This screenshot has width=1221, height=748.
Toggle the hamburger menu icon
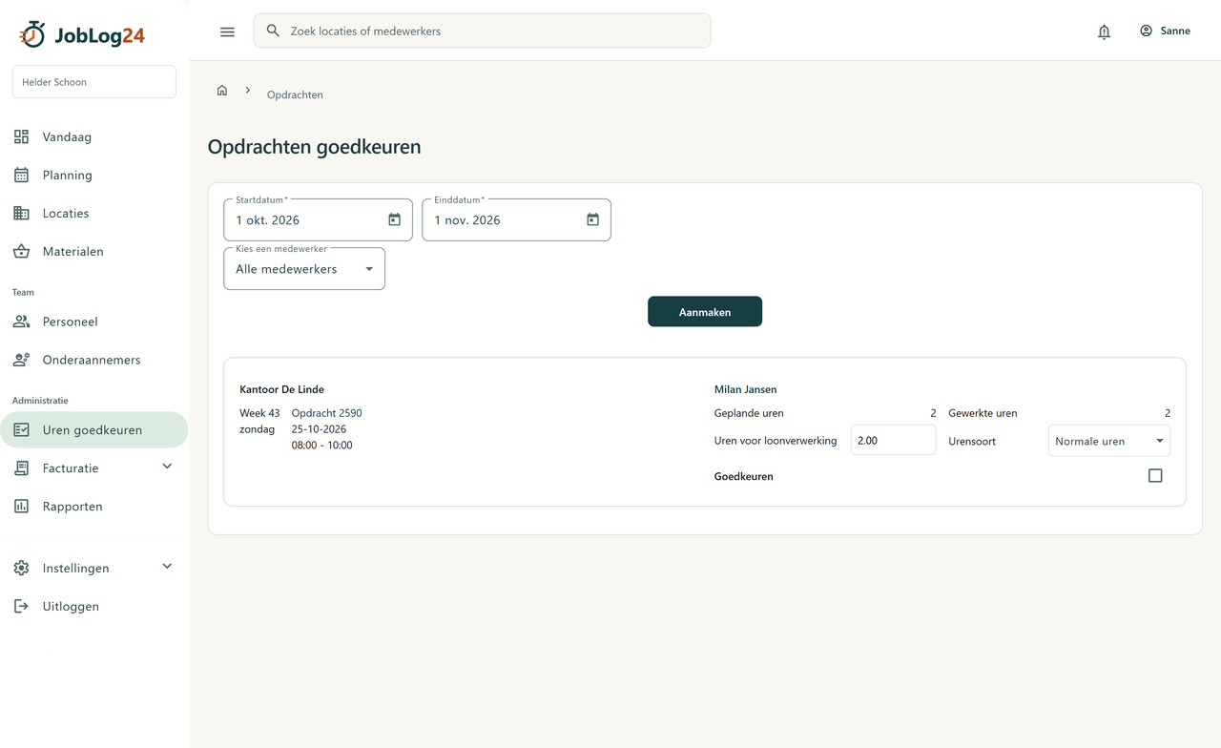[227, 31]
